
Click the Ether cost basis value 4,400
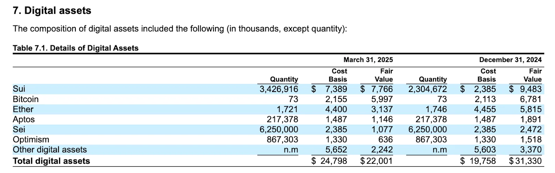[x=336, y=109]
